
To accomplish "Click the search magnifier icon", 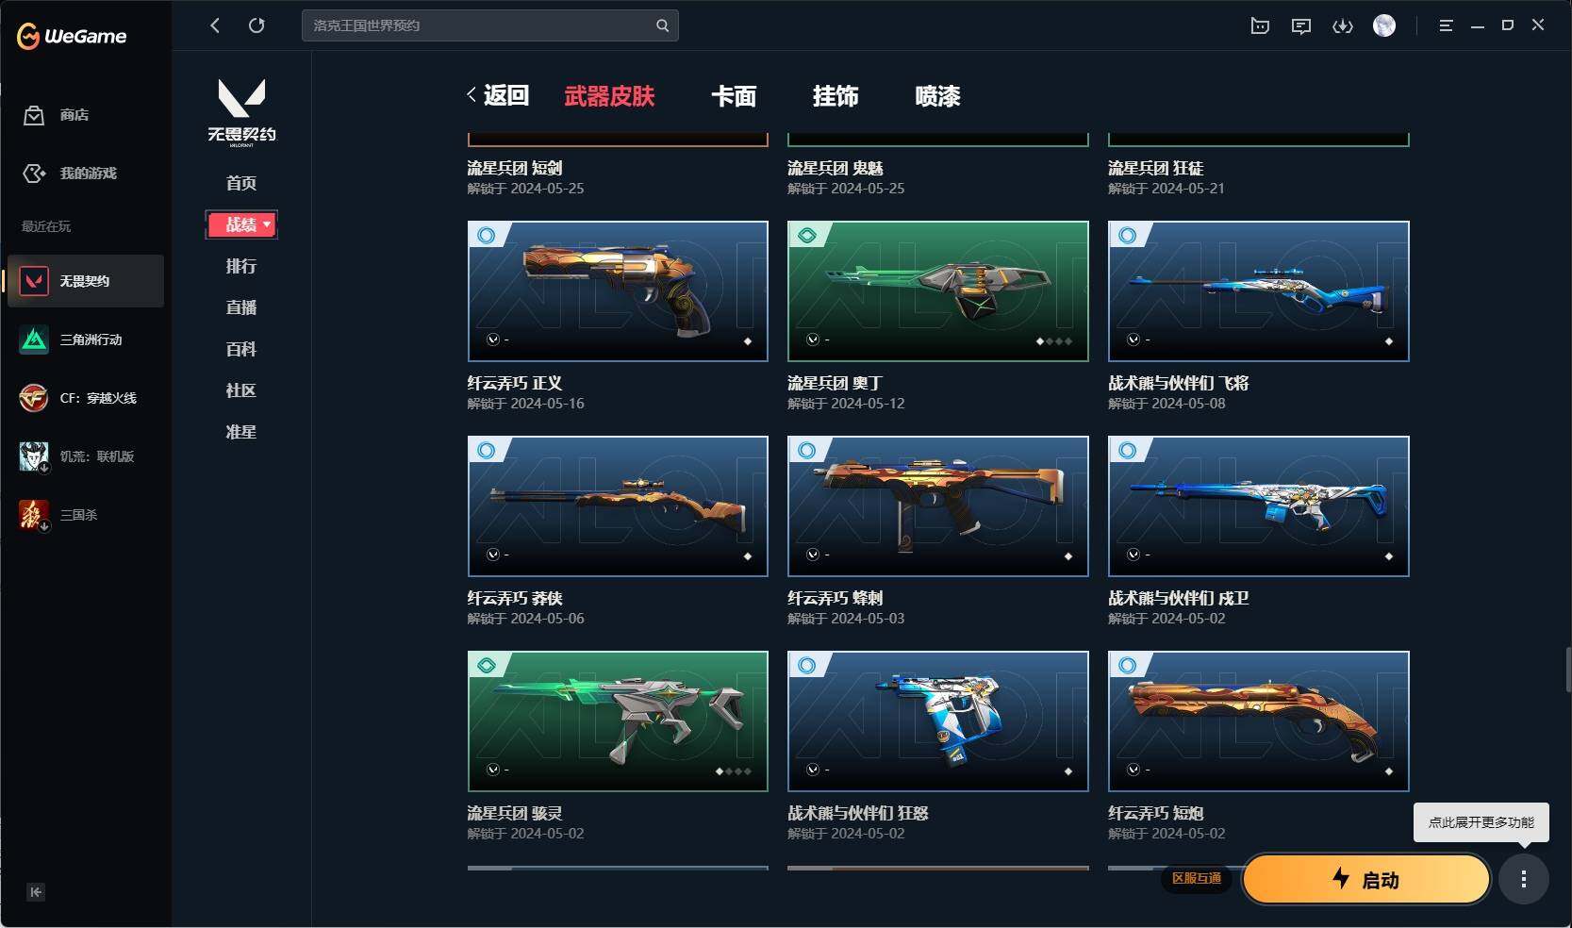I will [x=663, y=25].
